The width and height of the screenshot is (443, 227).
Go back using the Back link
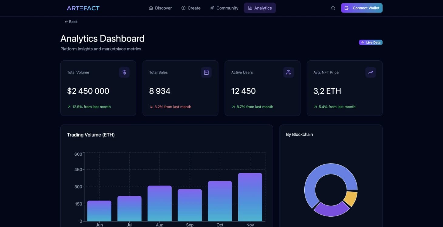pyautogui.click(x=71, y=22)
